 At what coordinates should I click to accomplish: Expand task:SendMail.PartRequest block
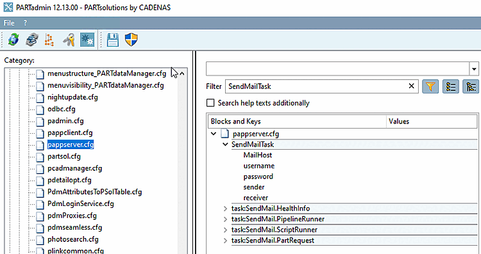click(x=226, y=241)
